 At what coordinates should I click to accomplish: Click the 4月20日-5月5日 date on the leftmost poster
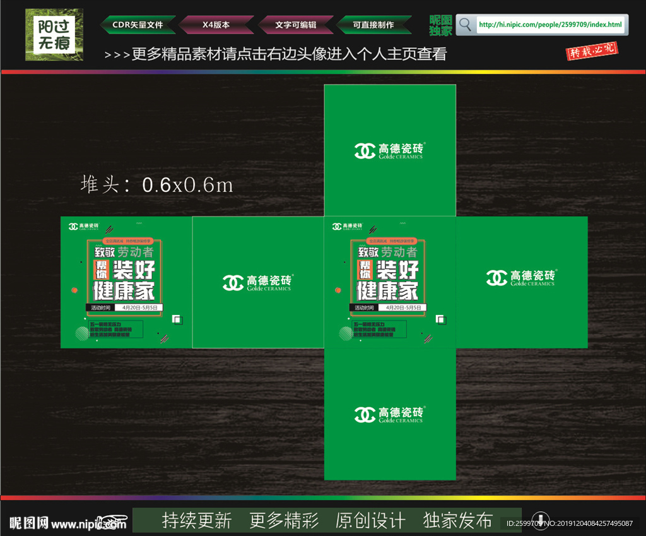(x=139, y=307)
